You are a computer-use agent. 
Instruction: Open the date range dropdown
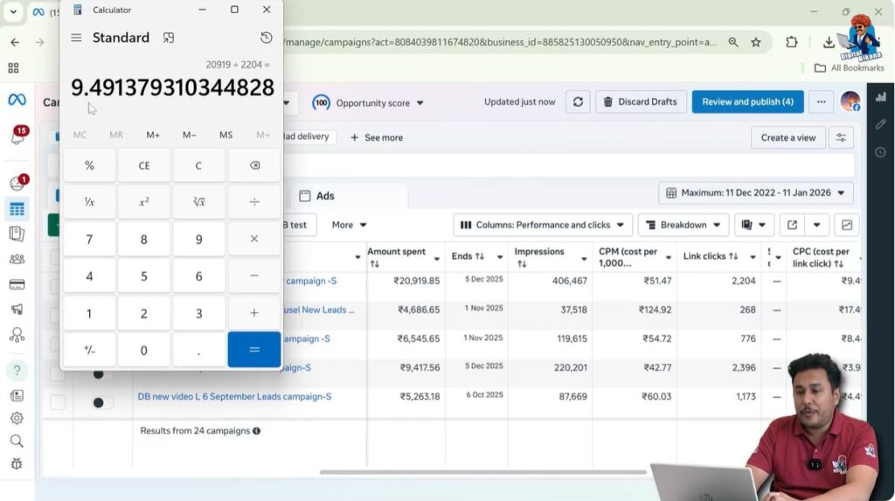[755, 193]
